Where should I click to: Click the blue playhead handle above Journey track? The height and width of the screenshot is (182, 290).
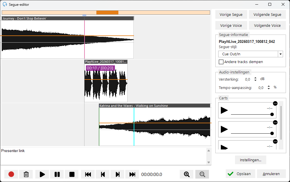pos(84,16)
